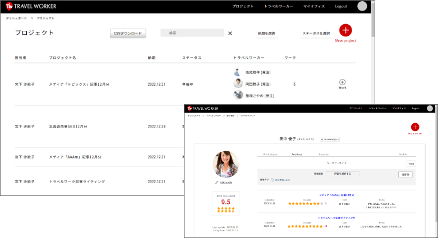Click avatar of worker 高尾翔平
The height and width of the screenshot is (238, 438).
(238, 72)
